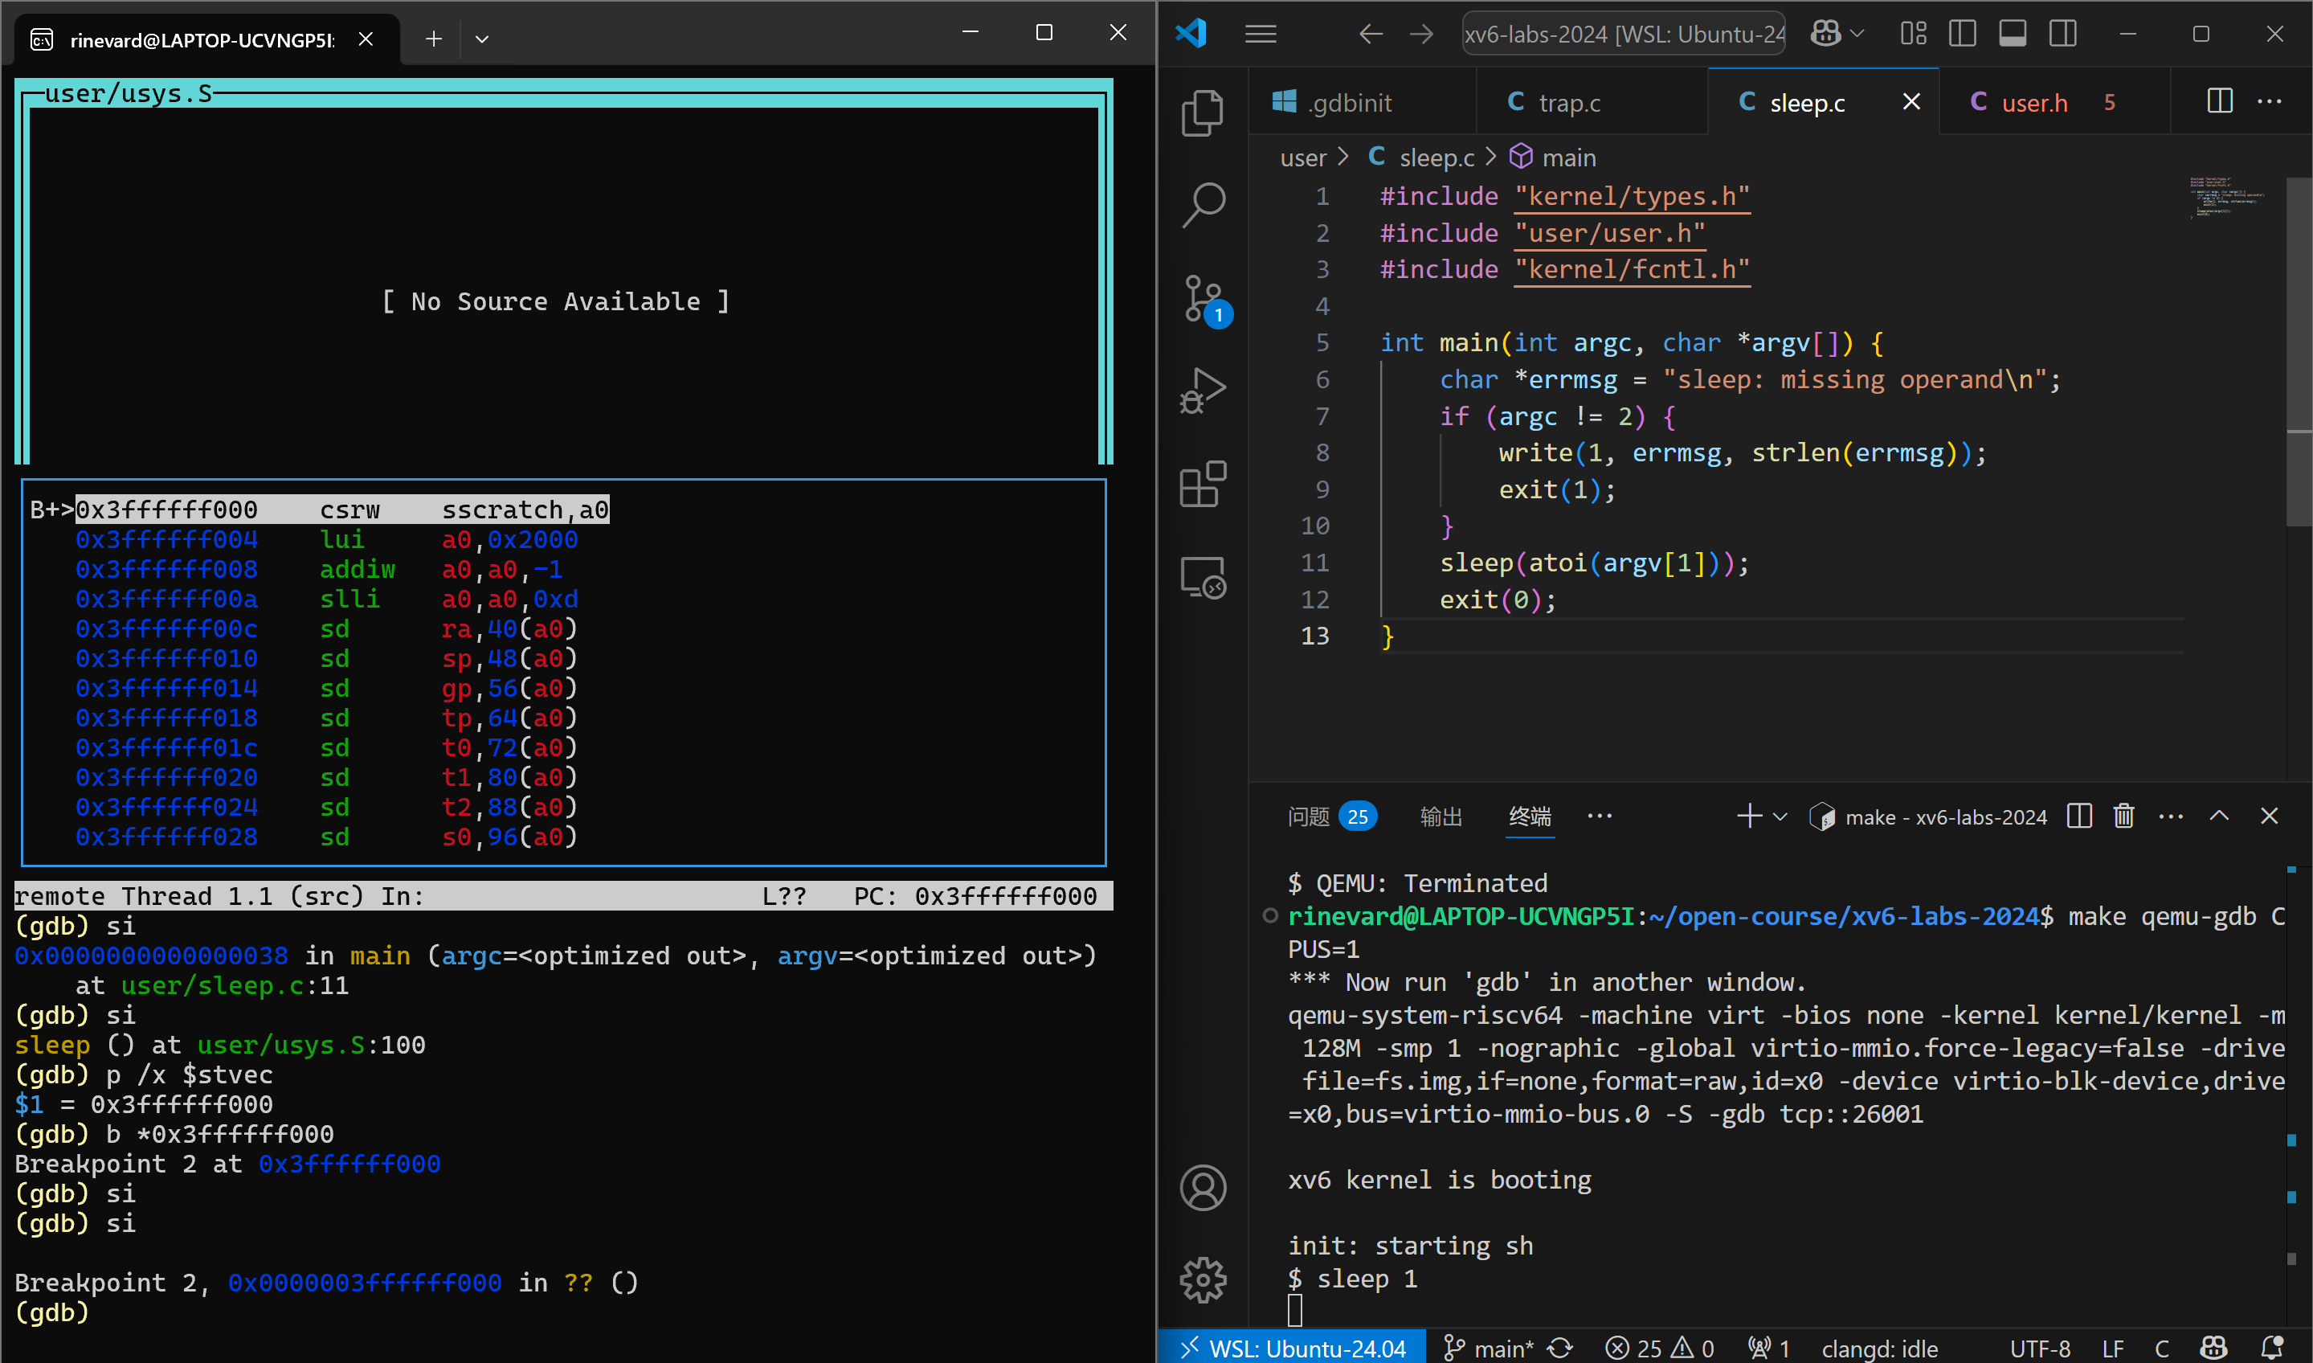Toggle the bottom panel layout button
This screenshot has width=2313, height=1363.
click(2012, 34)
